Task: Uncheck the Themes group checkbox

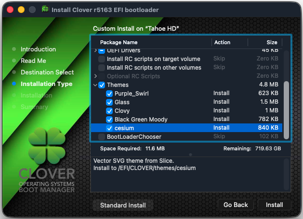Action: click(x=102, y=85)
